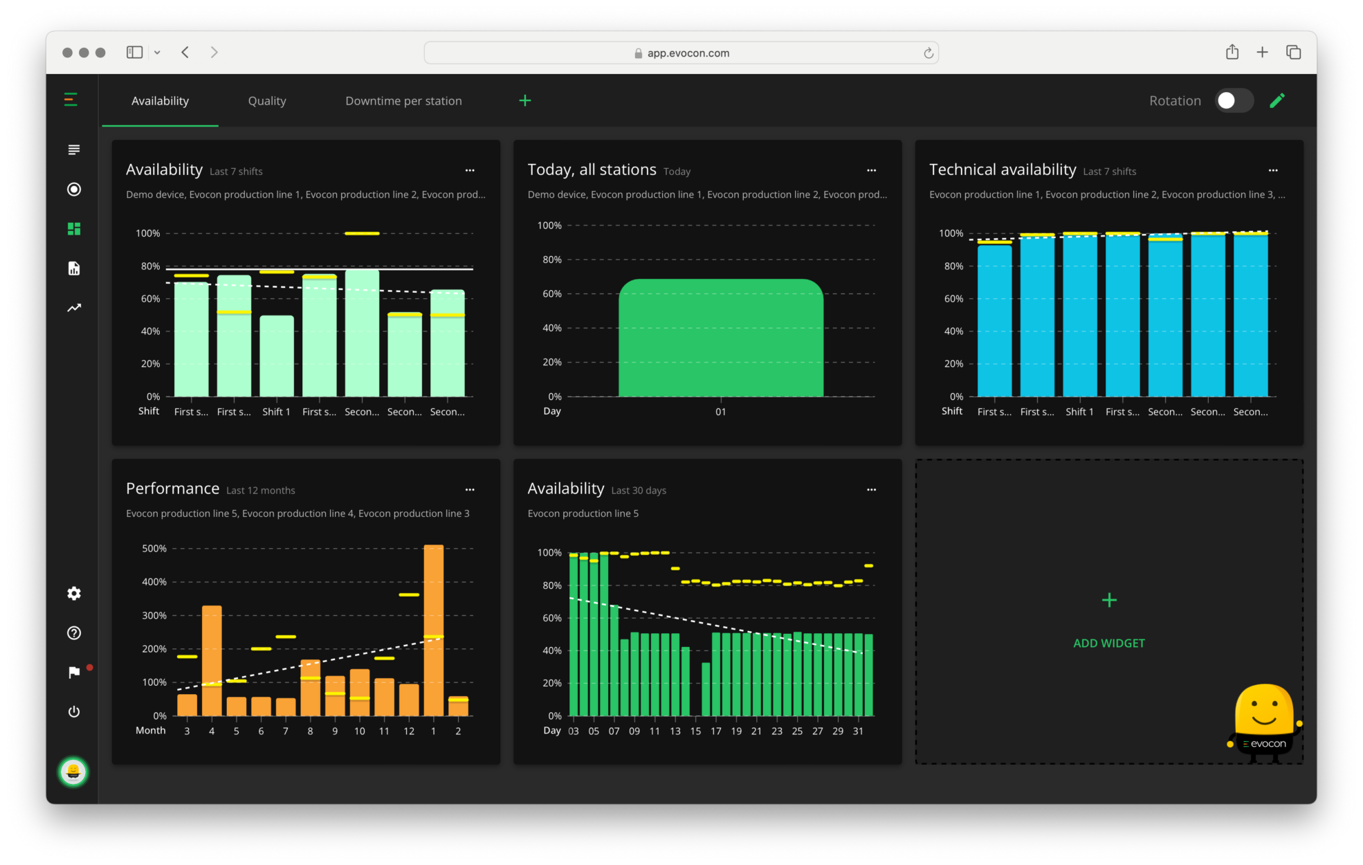Click the Shift 1 bar in Technical availability chart
The height and width of the screenshot is (865, 1363).
[x=1080, y=316]
